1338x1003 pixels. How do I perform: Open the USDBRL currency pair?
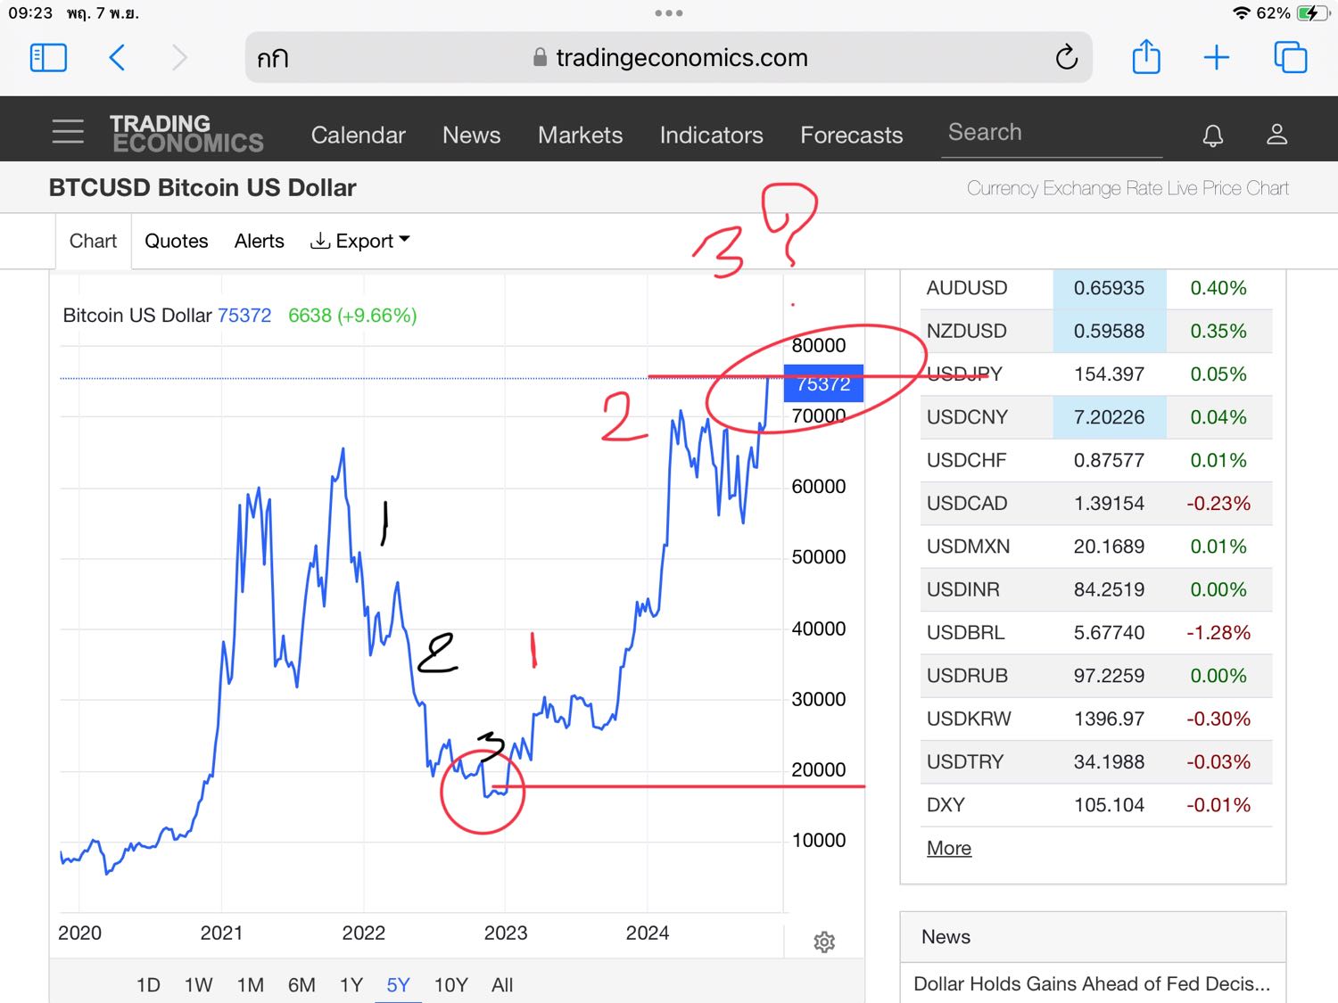tap(965, 632)
